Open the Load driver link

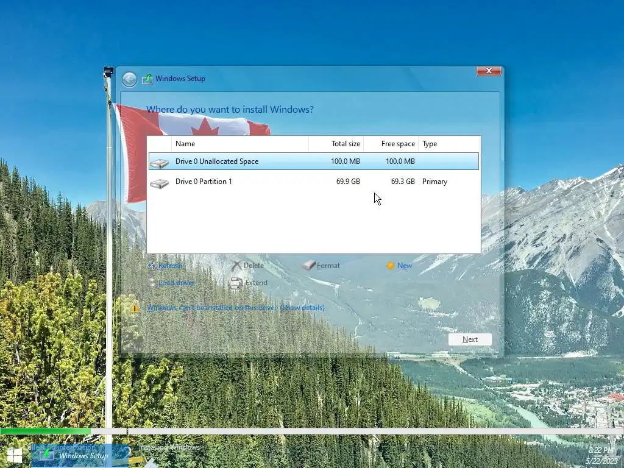point(176,283)
